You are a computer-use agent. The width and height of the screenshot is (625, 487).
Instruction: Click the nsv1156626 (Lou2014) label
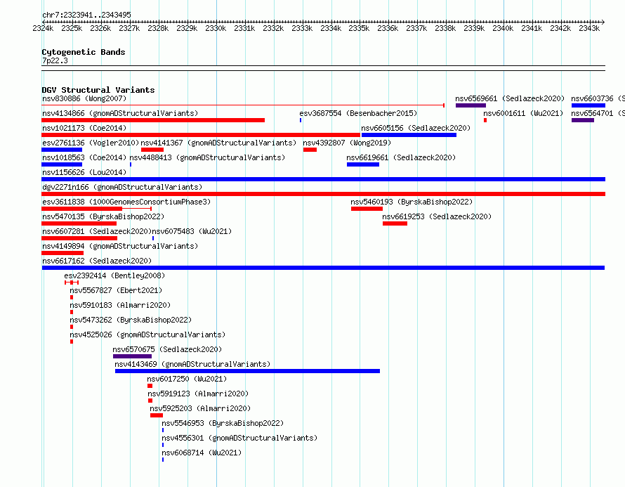(x=84, y=172)
